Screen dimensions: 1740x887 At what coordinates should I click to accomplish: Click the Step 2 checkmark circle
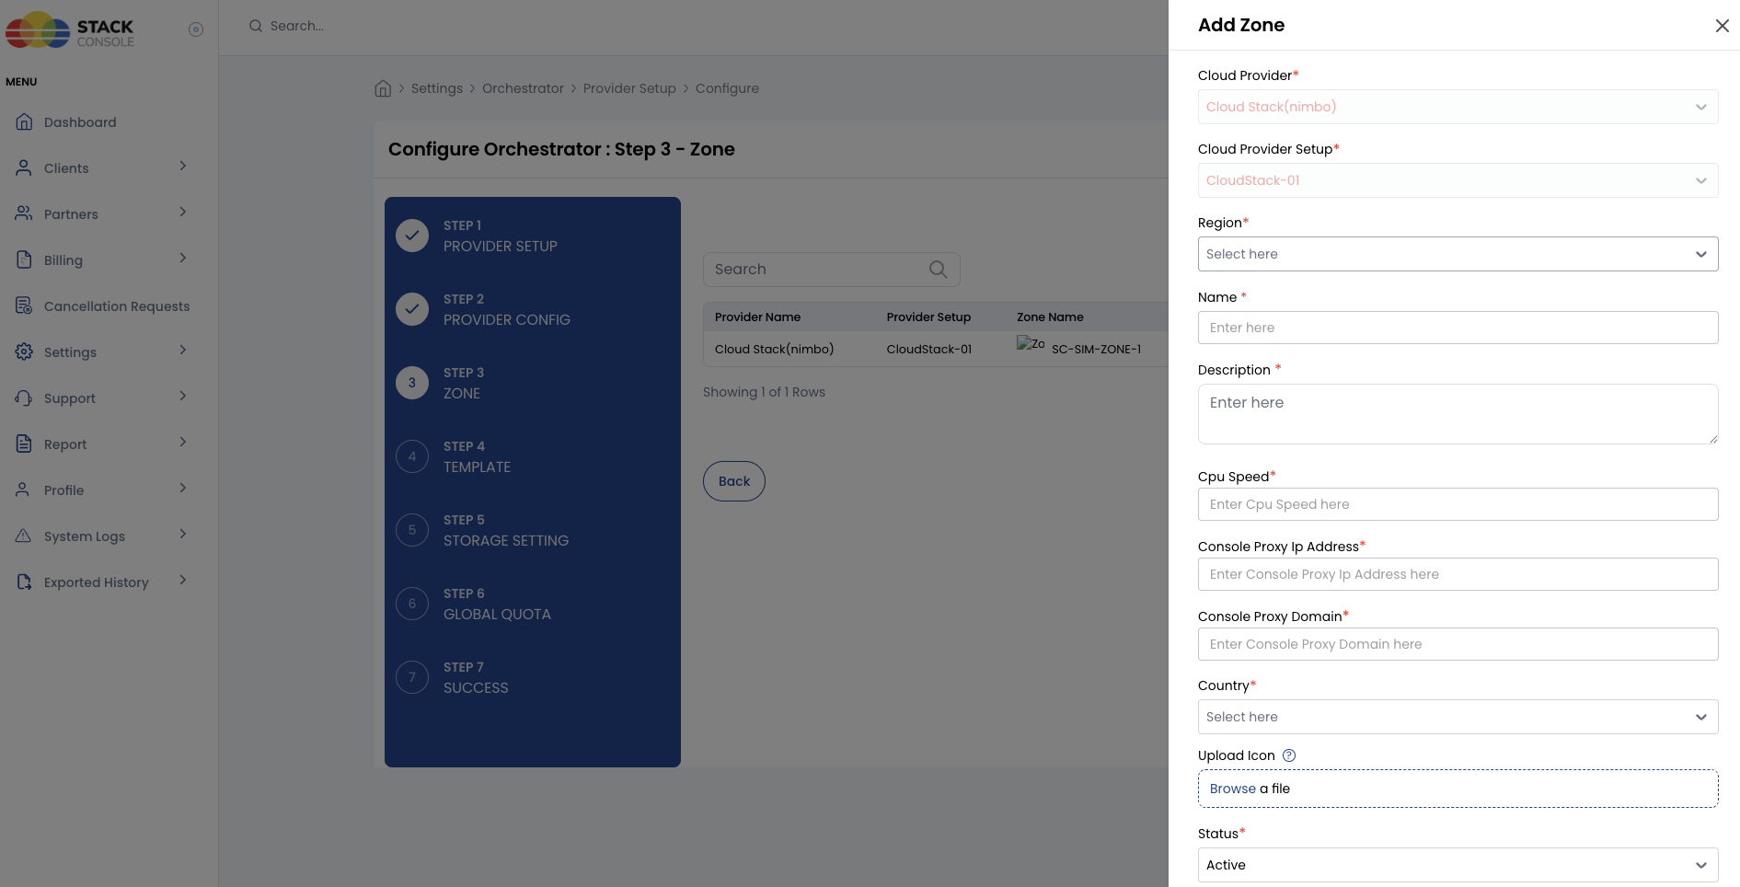[x=412, y=309]
